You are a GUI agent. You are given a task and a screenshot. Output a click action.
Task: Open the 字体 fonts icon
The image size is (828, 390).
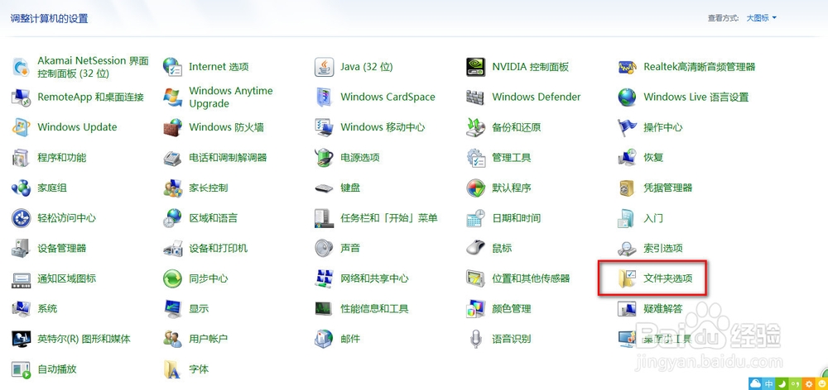click(173, 369)
